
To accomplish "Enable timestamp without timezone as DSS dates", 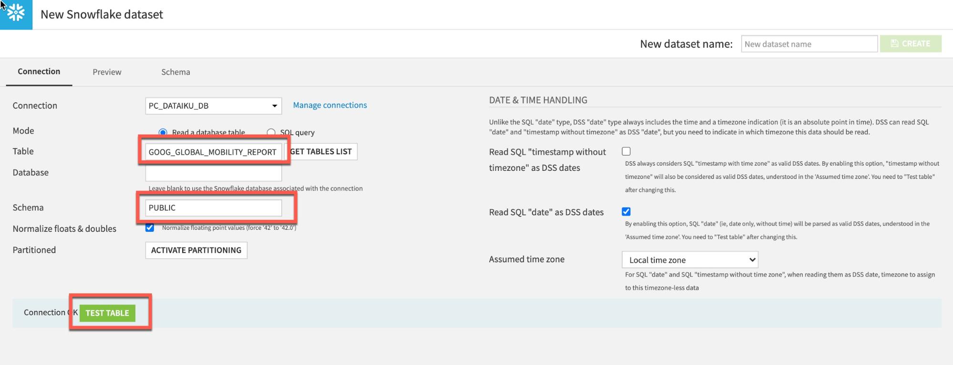I will coord(626,151).
